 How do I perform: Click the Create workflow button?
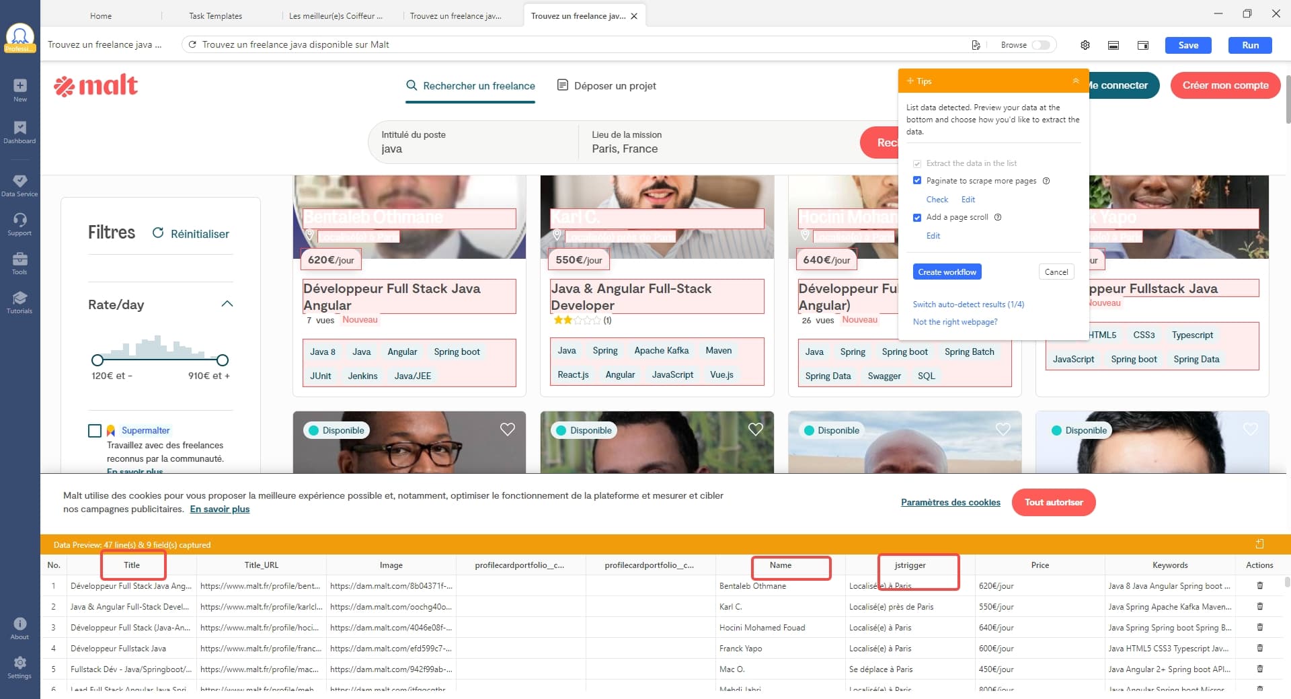(x=947, y=272)
